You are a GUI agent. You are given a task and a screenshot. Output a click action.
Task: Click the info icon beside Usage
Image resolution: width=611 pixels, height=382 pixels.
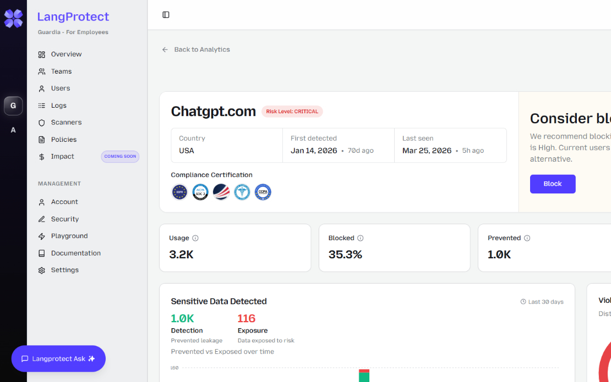coord(195,238)
